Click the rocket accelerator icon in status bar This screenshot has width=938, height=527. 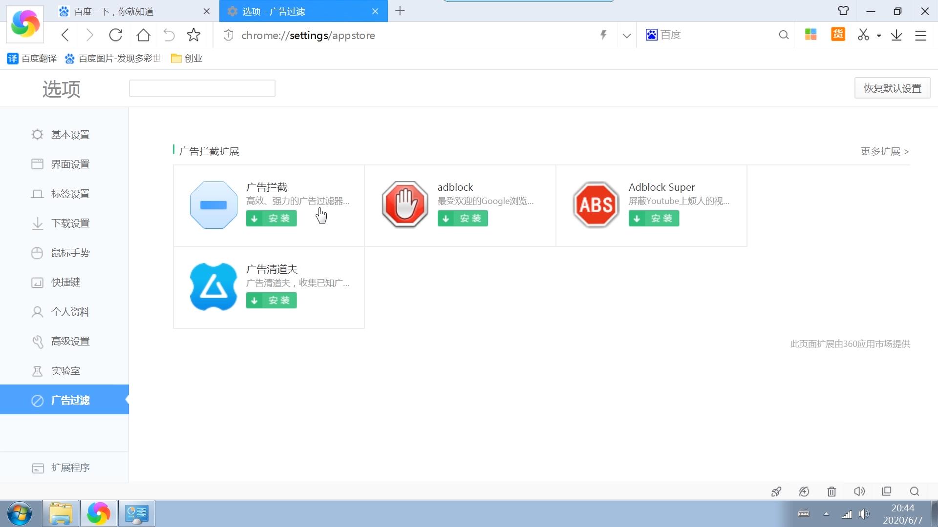(776, 491)
